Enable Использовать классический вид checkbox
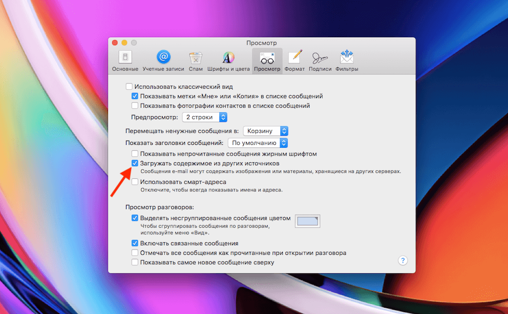This screenshot has width=508, height=314. pyautogui.click(x=129, y=87)
